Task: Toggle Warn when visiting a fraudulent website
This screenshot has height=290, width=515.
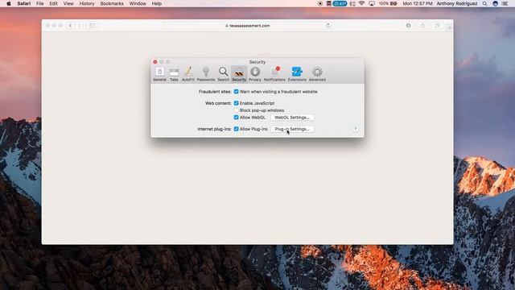Action: [x=236, y=92]
